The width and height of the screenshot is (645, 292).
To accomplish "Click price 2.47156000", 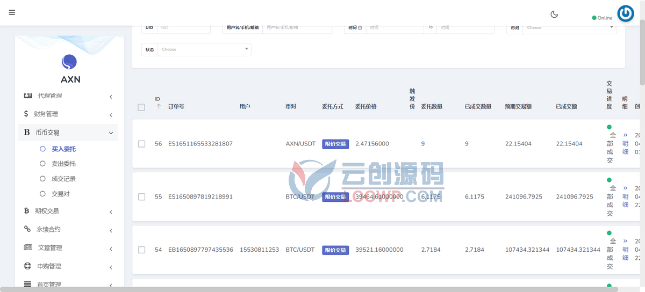I will click(x=372, y=144).
